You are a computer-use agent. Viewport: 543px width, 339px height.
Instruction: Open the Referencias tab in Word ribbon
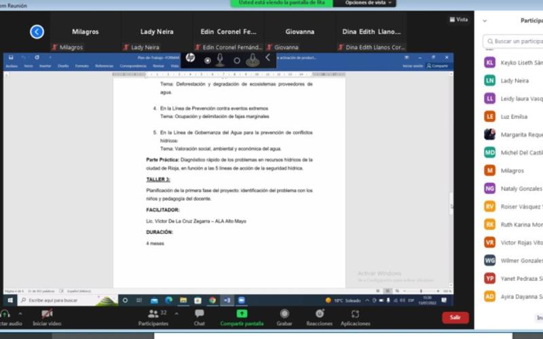coord(104,66)
